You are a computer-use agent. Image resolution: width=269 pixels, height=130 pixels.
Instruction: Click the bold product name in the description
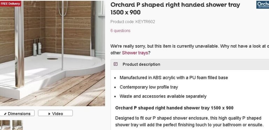174,108
